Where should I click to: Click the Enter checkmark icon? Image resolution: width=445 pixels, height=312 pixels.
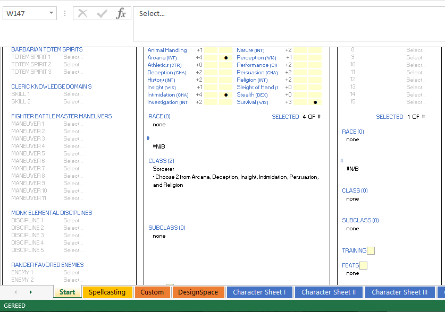point(102,13)
